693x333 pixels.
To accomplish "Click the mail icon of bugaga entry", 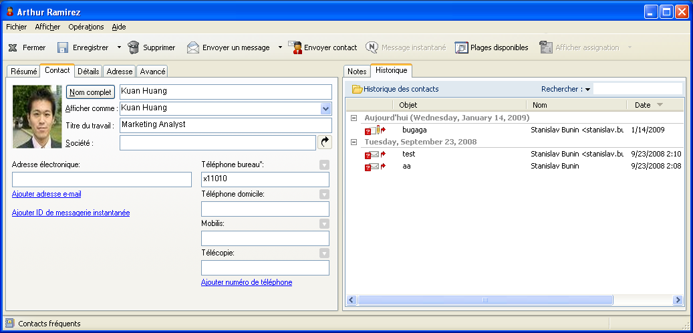I will tap(375, 130).
